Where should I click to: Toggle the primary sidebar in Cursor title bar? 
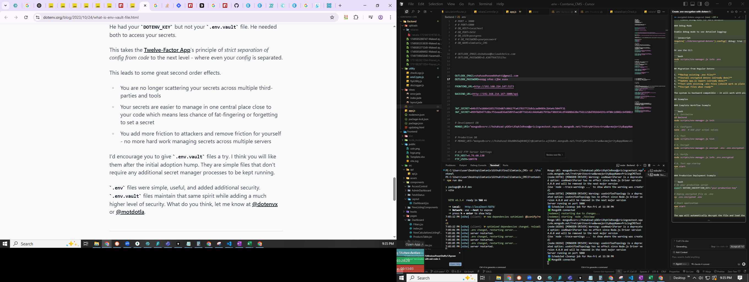point(685,4)
